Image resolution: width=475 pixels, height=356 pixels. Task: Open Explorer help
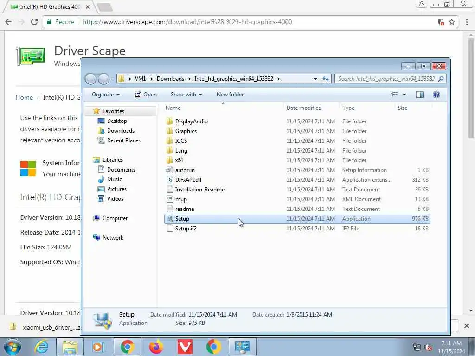coord(436,95)
